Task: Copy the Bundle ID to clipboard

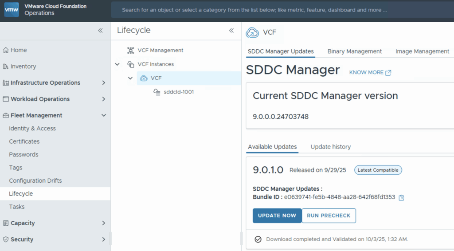Action: pyautogui.click(x=401, y=197)
